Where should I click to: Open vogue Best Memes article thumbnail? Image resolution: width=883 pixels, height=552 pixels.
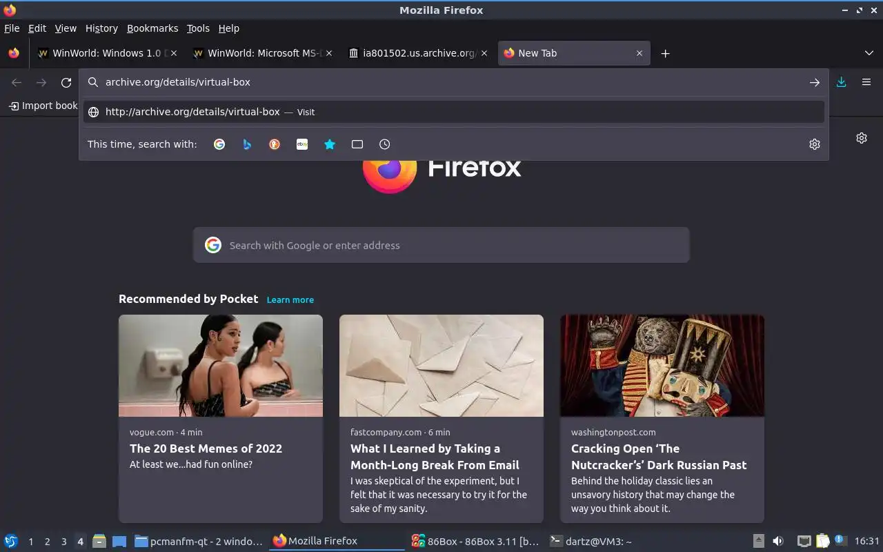(x=221, y=366)
